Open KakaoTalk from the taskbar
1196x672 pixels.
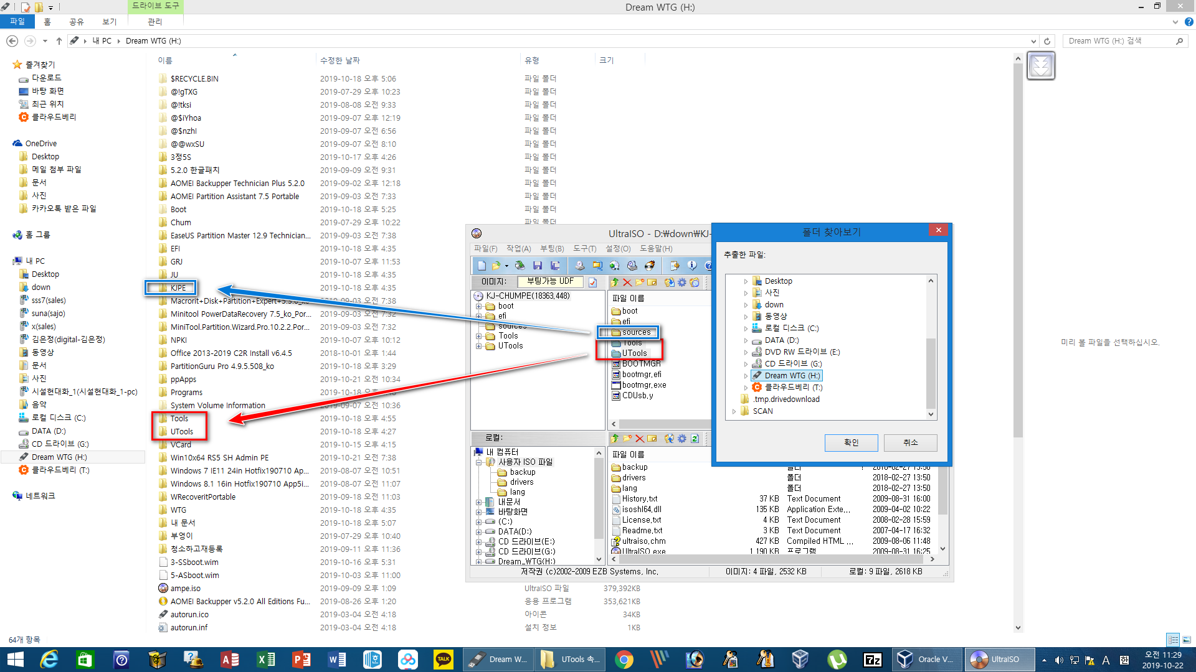tap(444, 660)
